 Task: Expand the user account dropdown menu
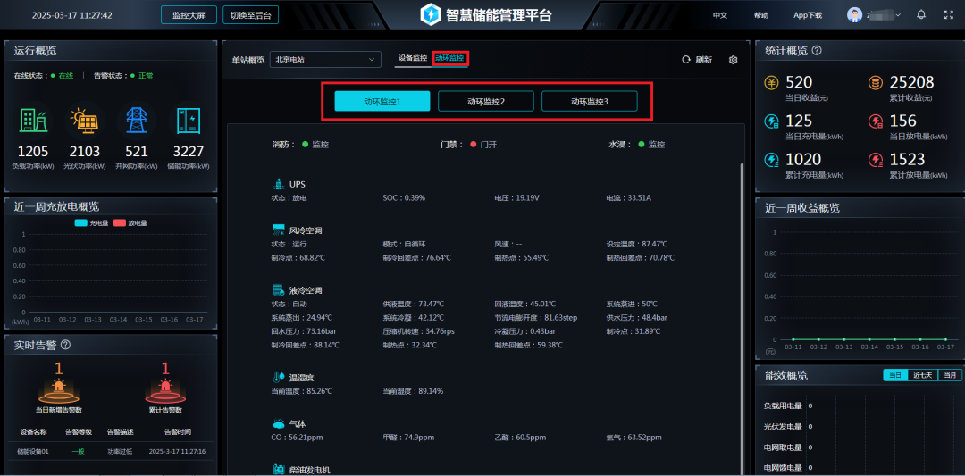coord(896,15)
